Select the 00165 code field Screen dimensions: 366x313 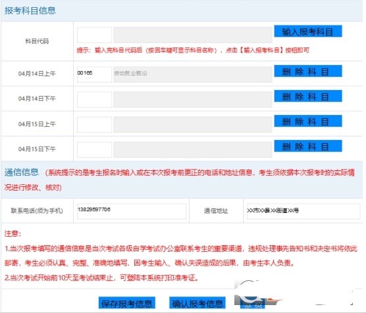(x=94, y=74)
